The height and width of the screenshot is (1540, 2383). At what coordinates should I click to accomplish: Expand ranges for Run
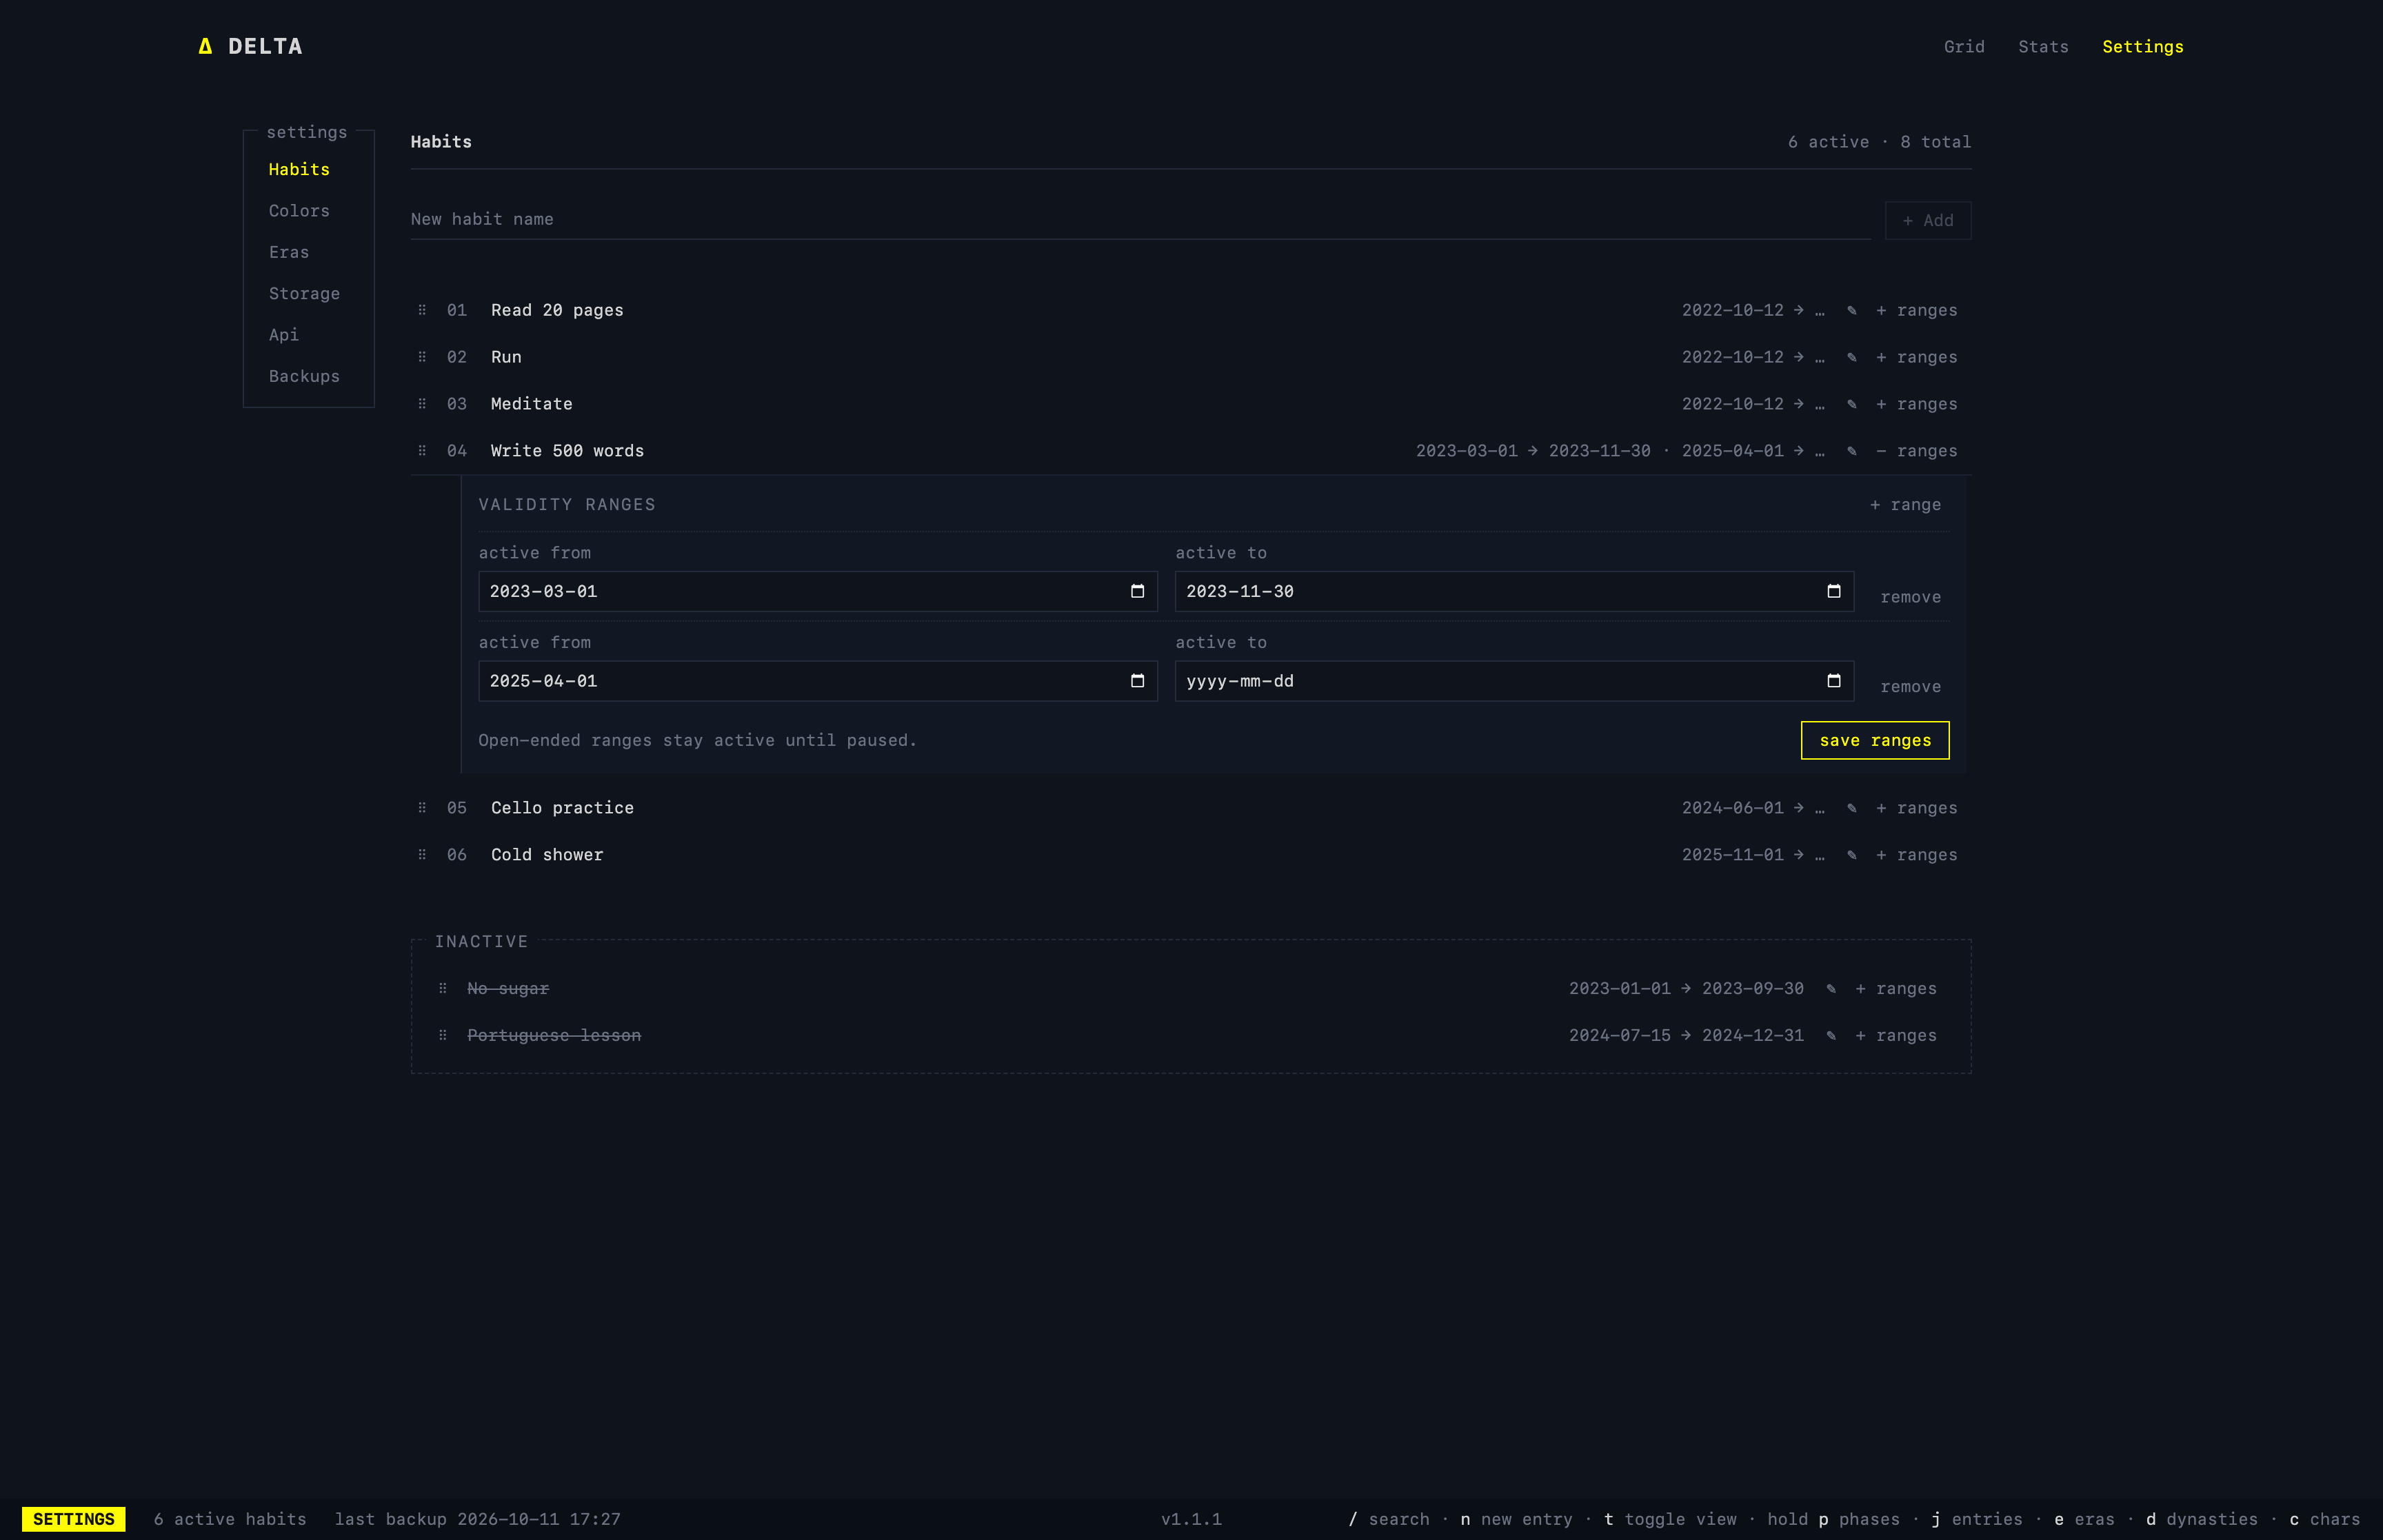point(1916,357)
